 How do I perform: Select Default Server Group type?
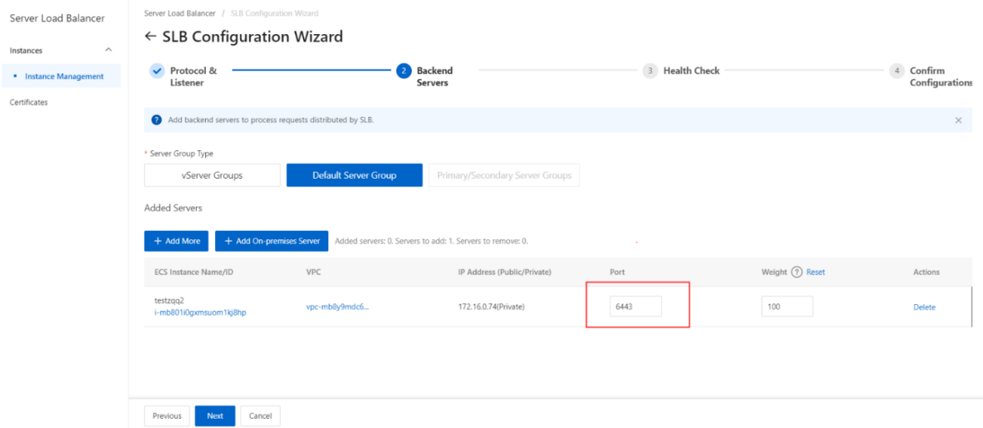coord(354,176)
